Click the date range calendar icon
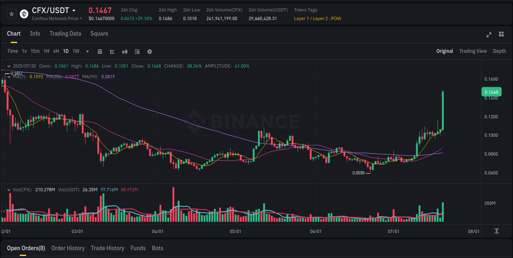Image resolution: width=513 pixels, height=258 pixels. pos(100,52)
